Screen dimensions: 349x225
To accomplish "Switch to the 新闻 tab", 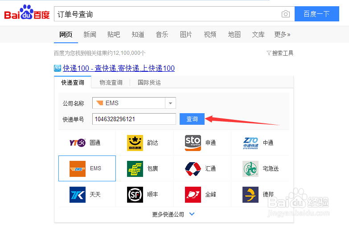I will (90, 34).
